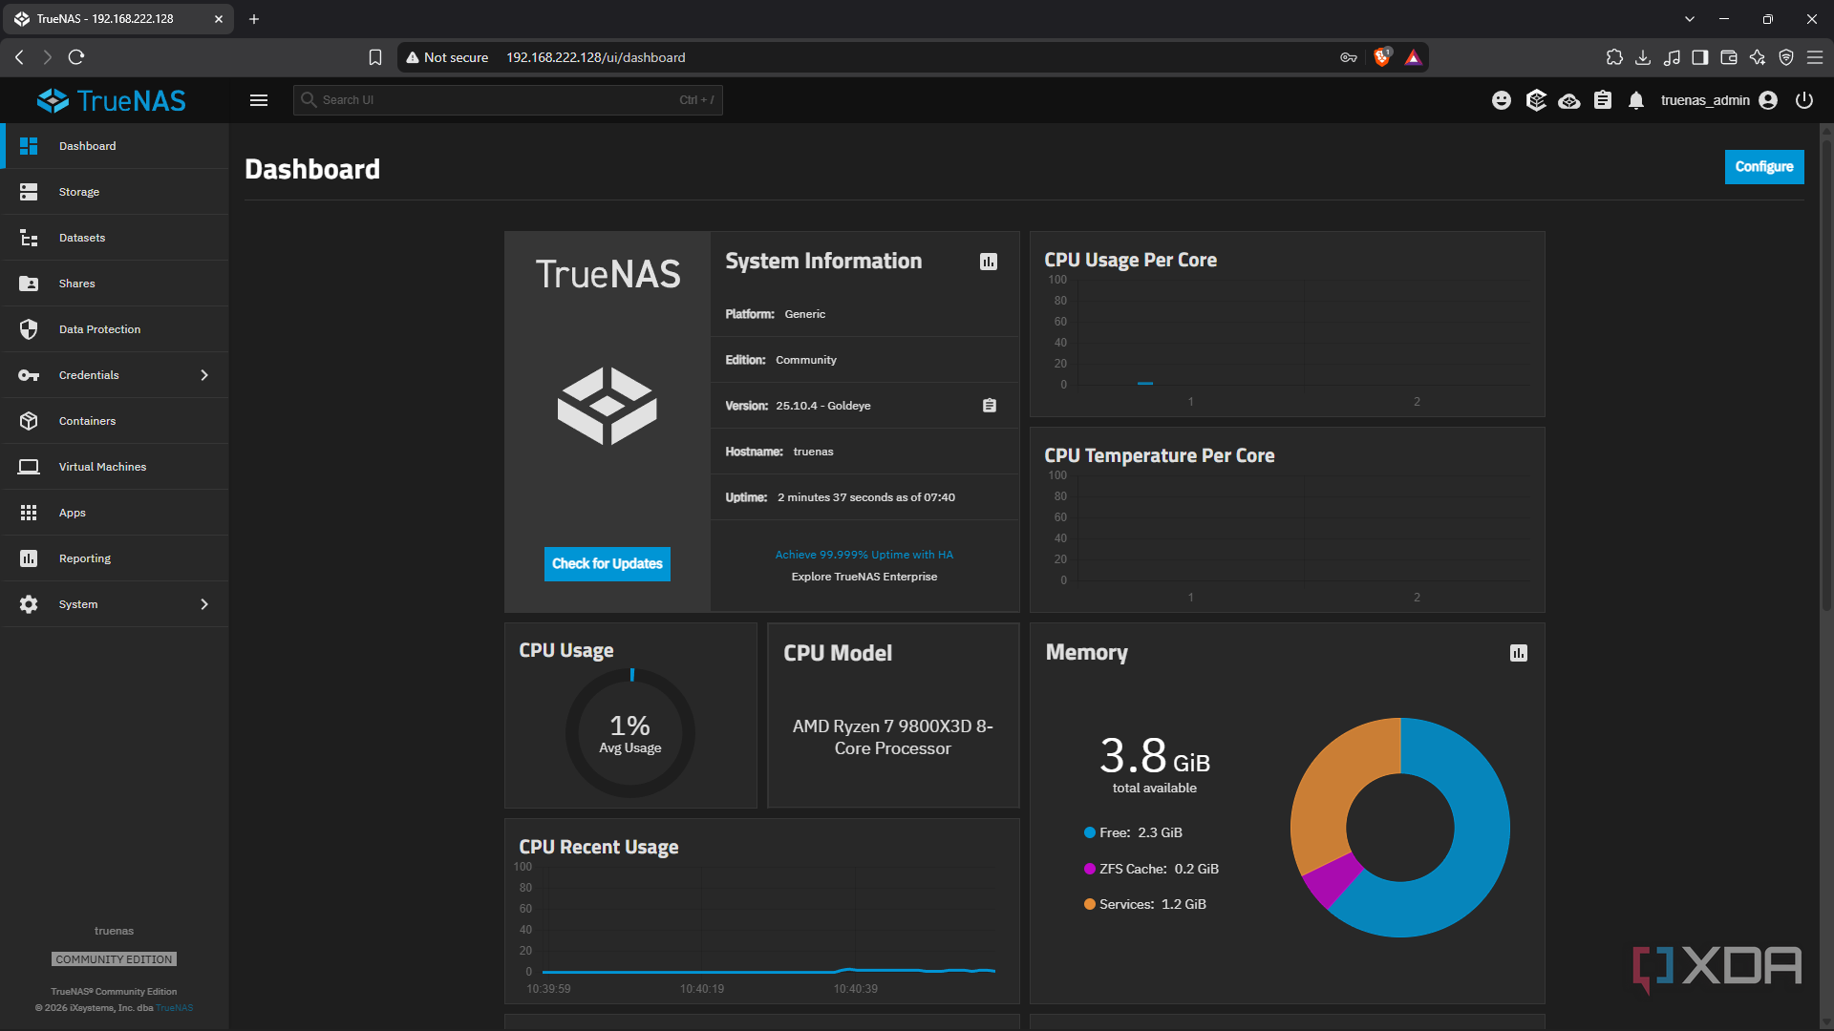Open the browser main menu
This screenshot has height=1031, width=1834.
pyautogui.click(x=1815, y=57)
